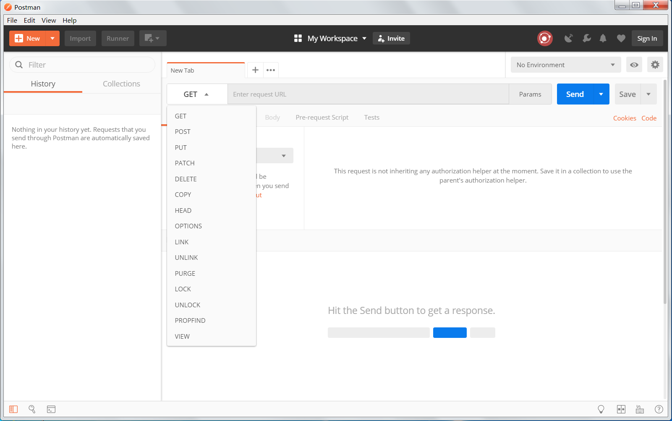Choose OPTIONS from the method list
The width and height of the screenshot is (672, 421).
[x=212, y=226]
